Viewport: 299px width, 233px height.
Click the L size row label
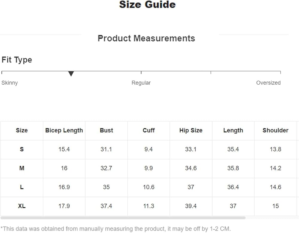[x=22, y=187]
